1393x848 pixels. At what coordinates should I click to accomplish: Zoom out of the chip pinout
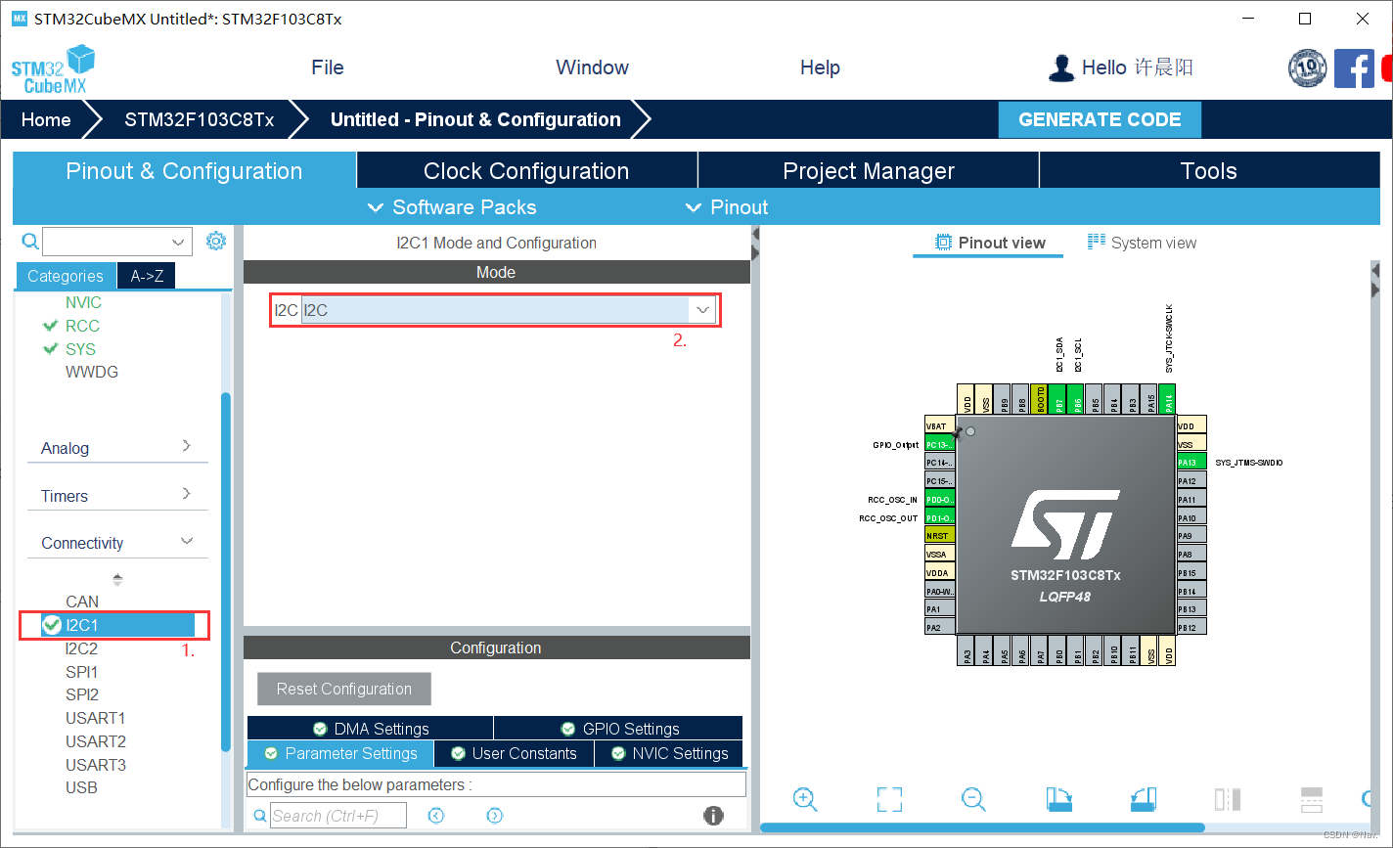(973, 799)
